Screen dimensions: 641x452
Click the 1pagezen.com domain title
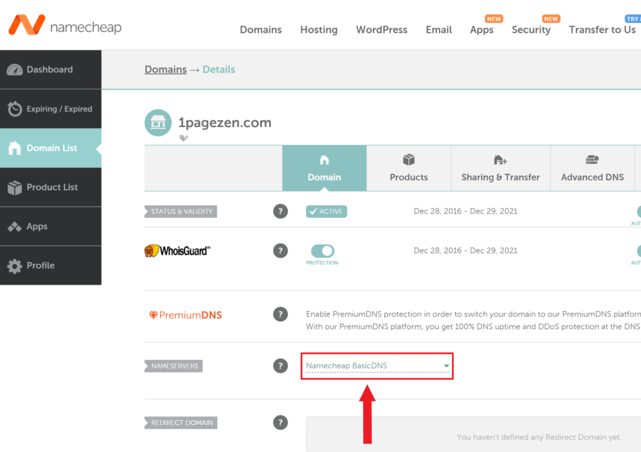[x=225, y=123]
